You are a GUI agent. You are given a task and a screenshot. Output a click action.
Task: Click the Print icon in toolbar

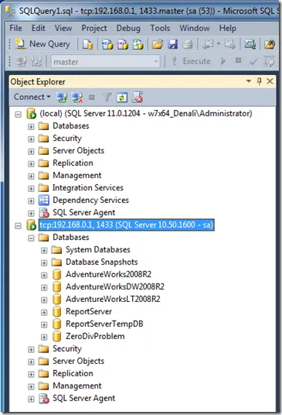188,44
